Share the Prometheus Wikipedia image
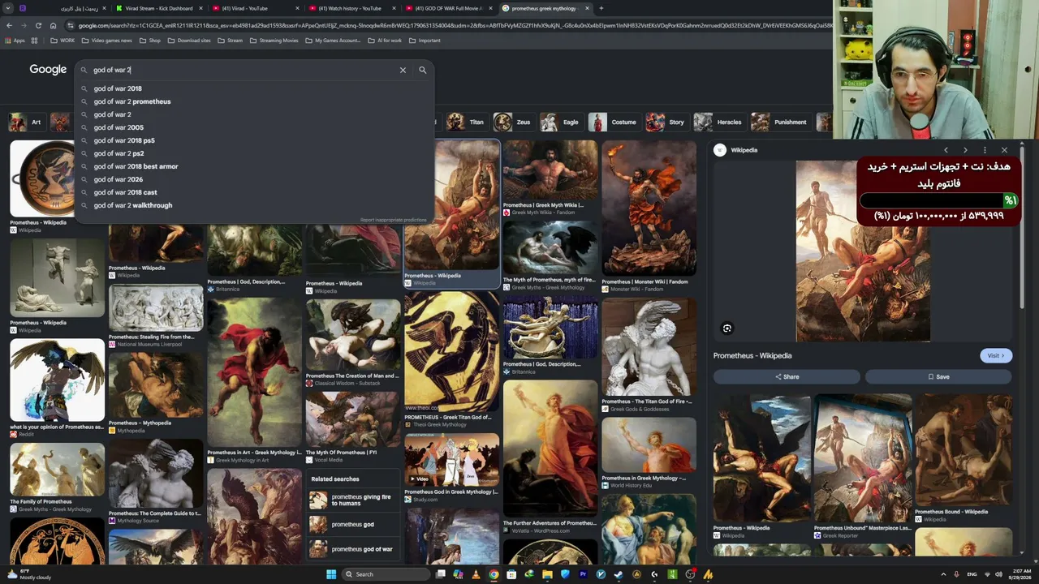The width and height of the screenshot is (1039, 584). pos(787,376)
